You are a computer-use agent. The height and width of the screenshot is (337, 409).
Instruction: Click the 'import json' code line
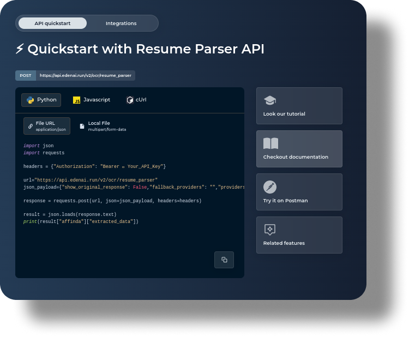[x=39, y=146]
